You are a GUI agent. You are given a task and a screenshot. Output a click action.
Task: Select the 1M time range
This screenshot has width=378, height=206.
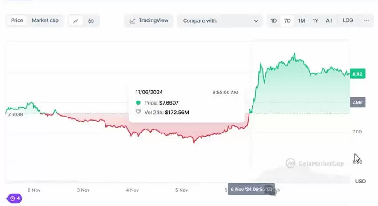point(302,20)
